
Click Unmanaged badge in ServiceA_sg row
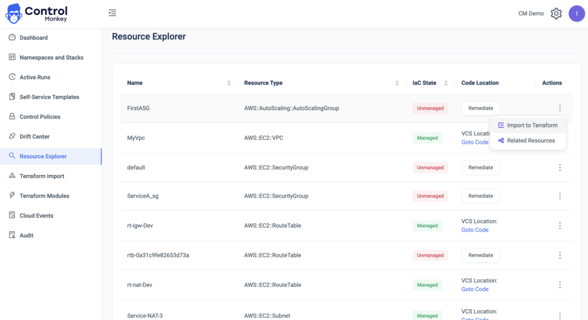pos(430,196)
